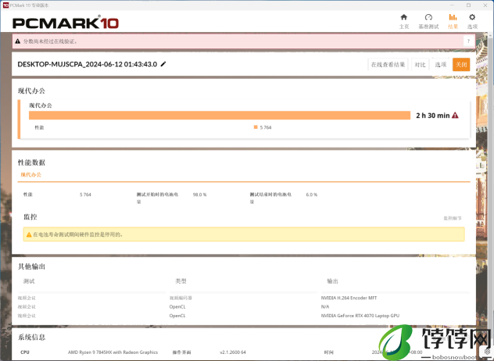Select the 现代办公 tab under 性能数据

[x=31, y=175]
